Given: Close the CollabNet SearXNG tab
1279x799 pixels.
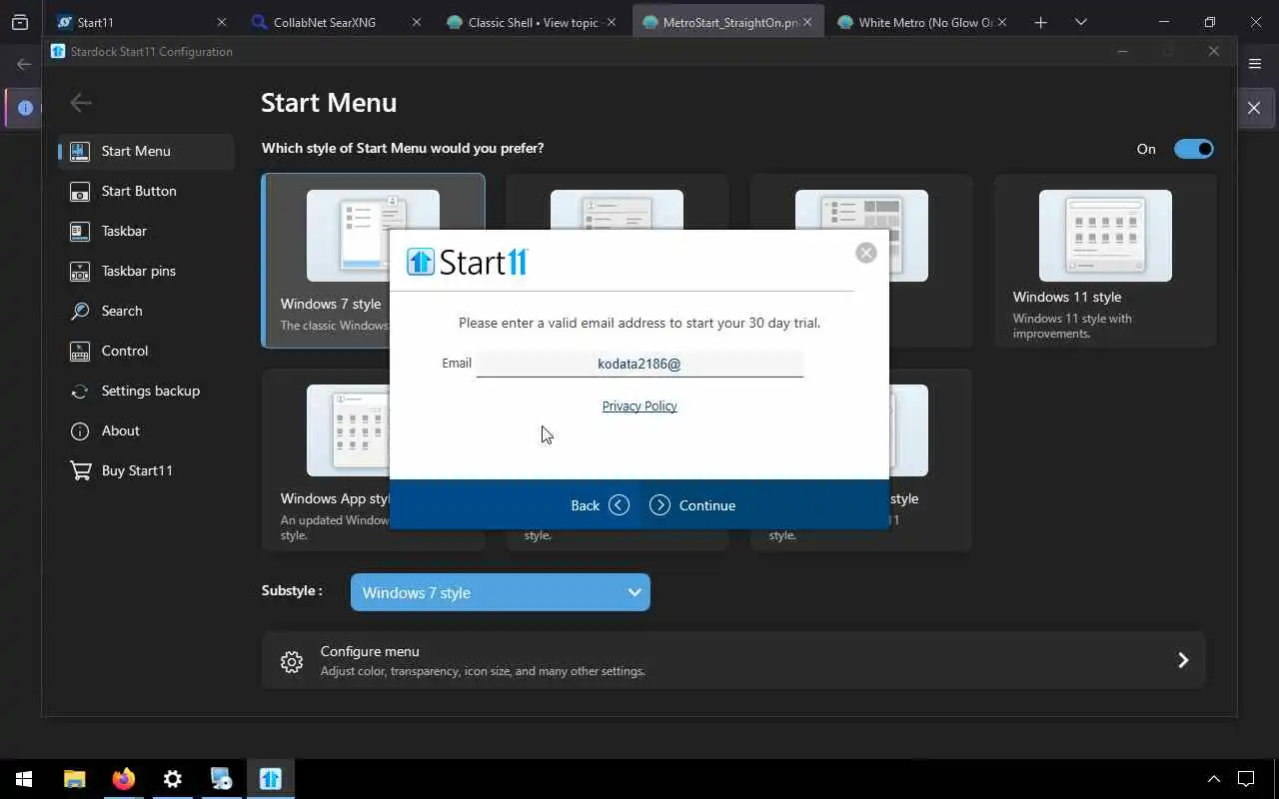Looking at the screenshot, I should (417, 22).
